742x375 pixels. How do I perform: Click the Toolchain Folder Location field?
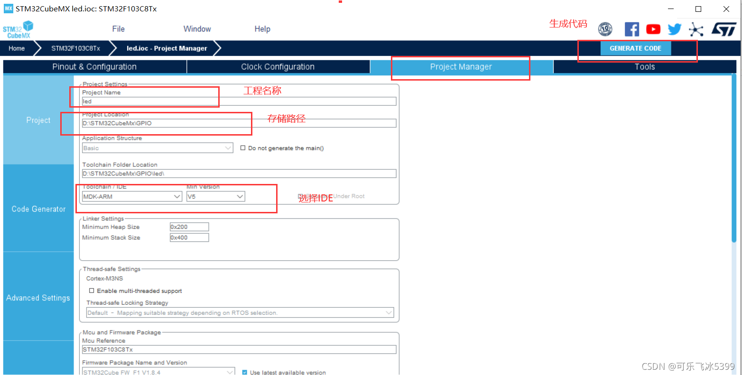tap(239, 174)
